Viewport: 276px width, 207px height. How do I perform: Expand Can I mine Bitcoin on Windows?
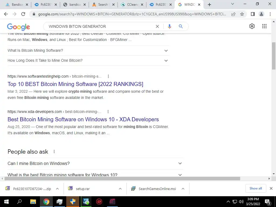95,164
